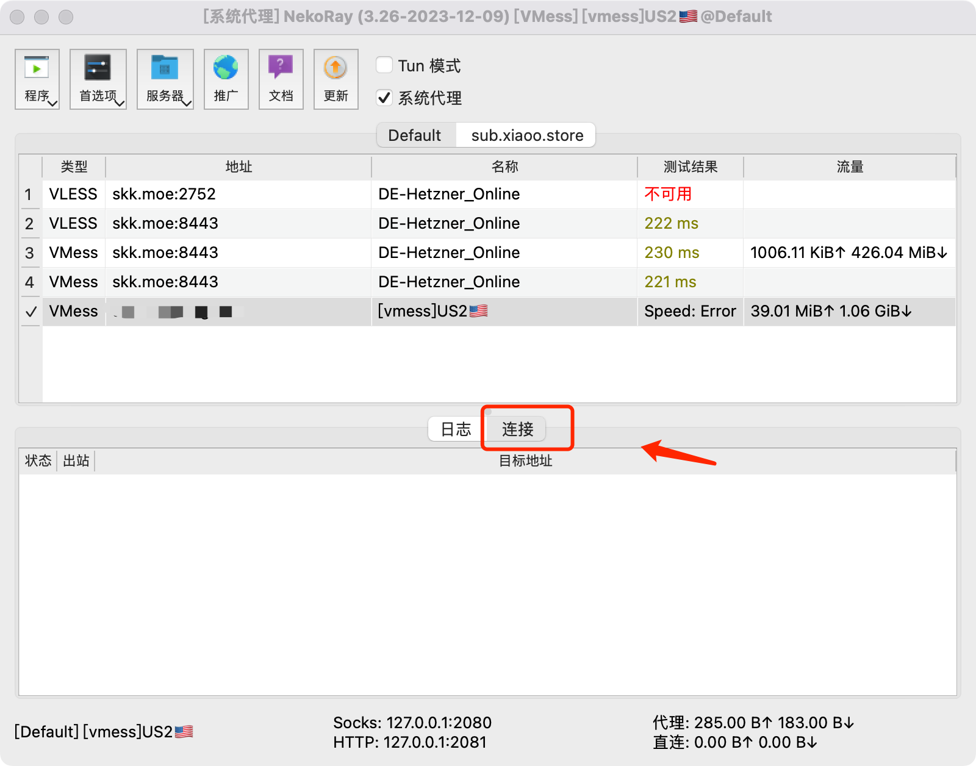Screen dimensions: 976x766
Task: Switch to the 连接 connections tab
Action: click(x=517, y=429)
